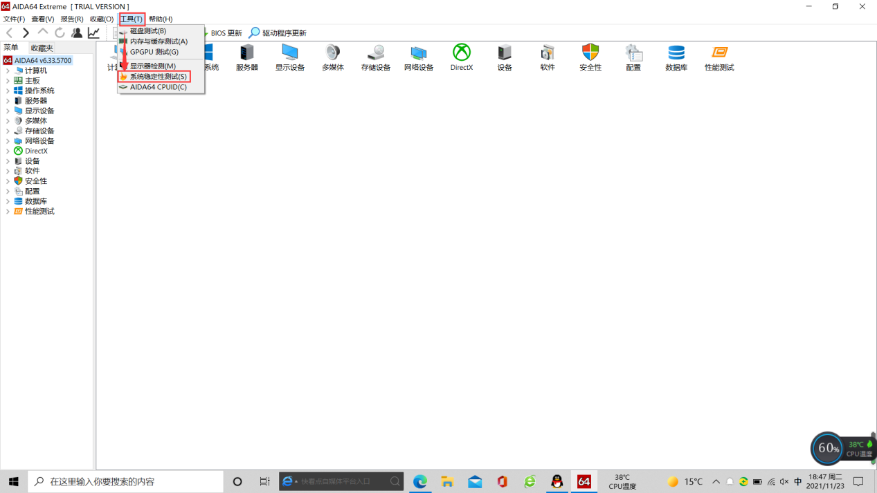Click the refresh toolbar icon

coord(60,32)
